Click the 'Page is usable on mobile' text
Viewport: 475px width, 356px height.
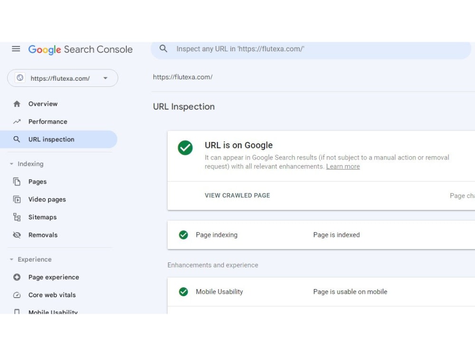coord(350,292)
